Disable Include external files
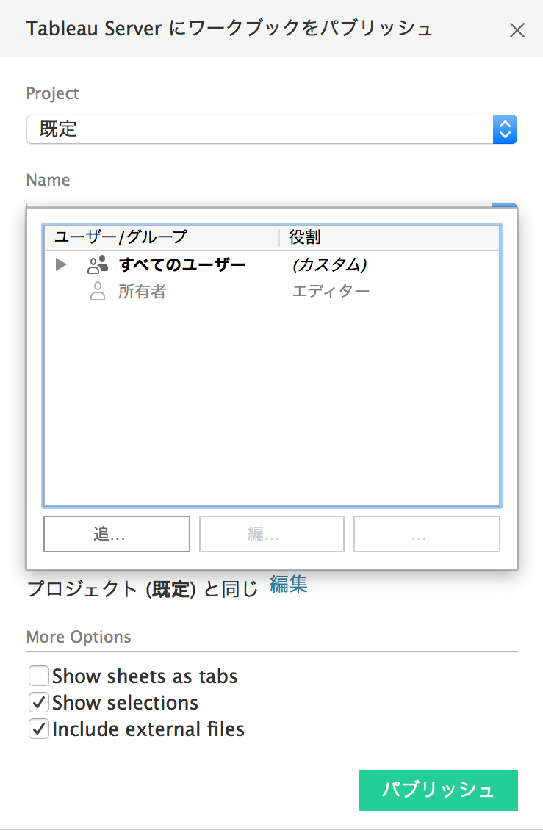This screenshot has width=543, height=830. [x=39, y=728]
